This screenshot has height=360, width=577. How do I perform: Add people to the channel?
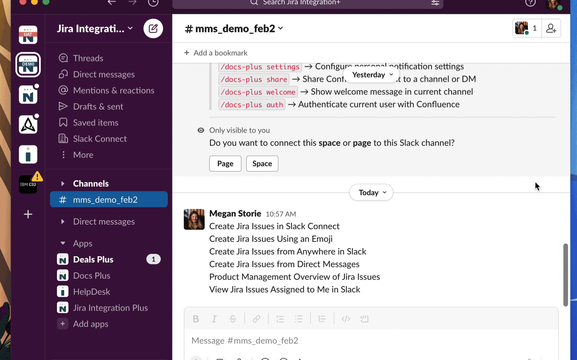[551, 28]
